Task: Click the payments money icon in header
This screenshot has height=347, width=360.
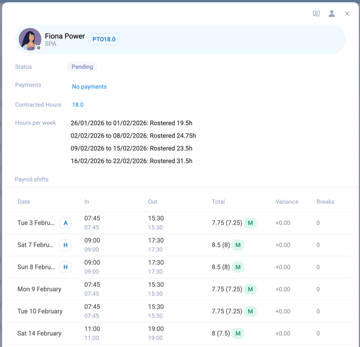Action: click(316, 14)
